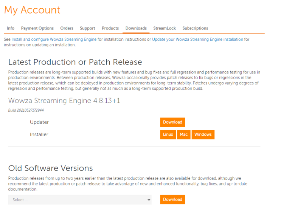This screenshot has height=210, width=281.
Task: Click the Old Software Versions heading
Action: (51, 168)
